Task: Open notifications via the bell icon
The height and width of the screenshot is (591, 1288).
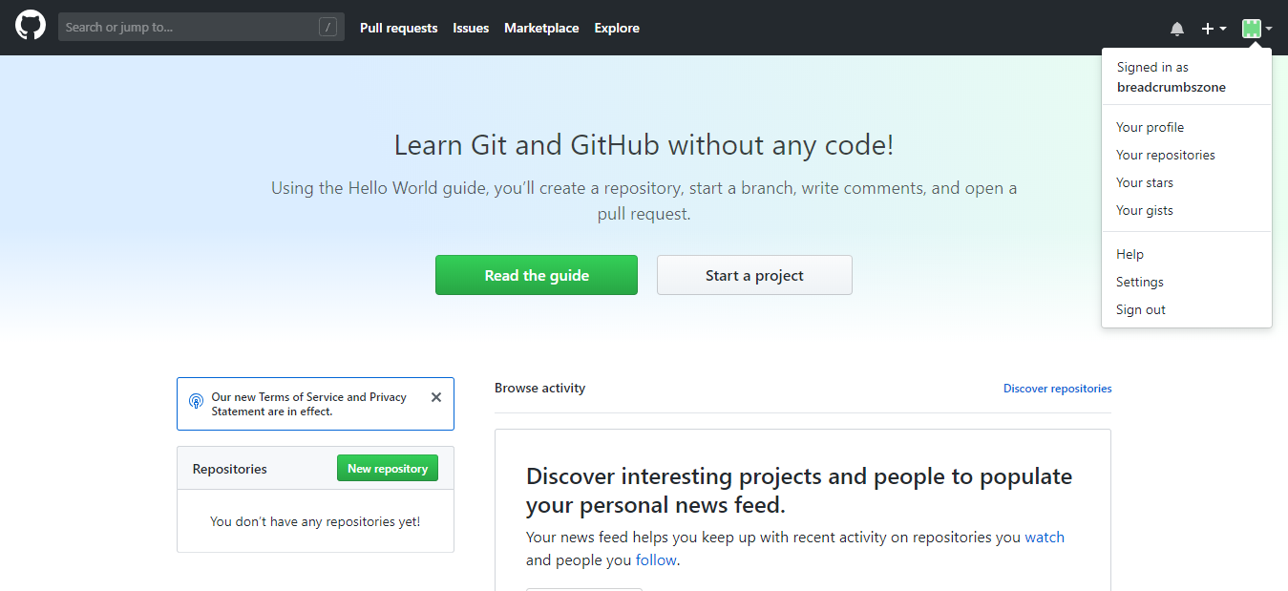Action: (x=1176, y=28)
